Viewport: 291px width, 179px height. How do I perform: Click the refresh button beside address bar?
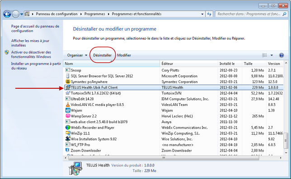(x=209, y=14)
